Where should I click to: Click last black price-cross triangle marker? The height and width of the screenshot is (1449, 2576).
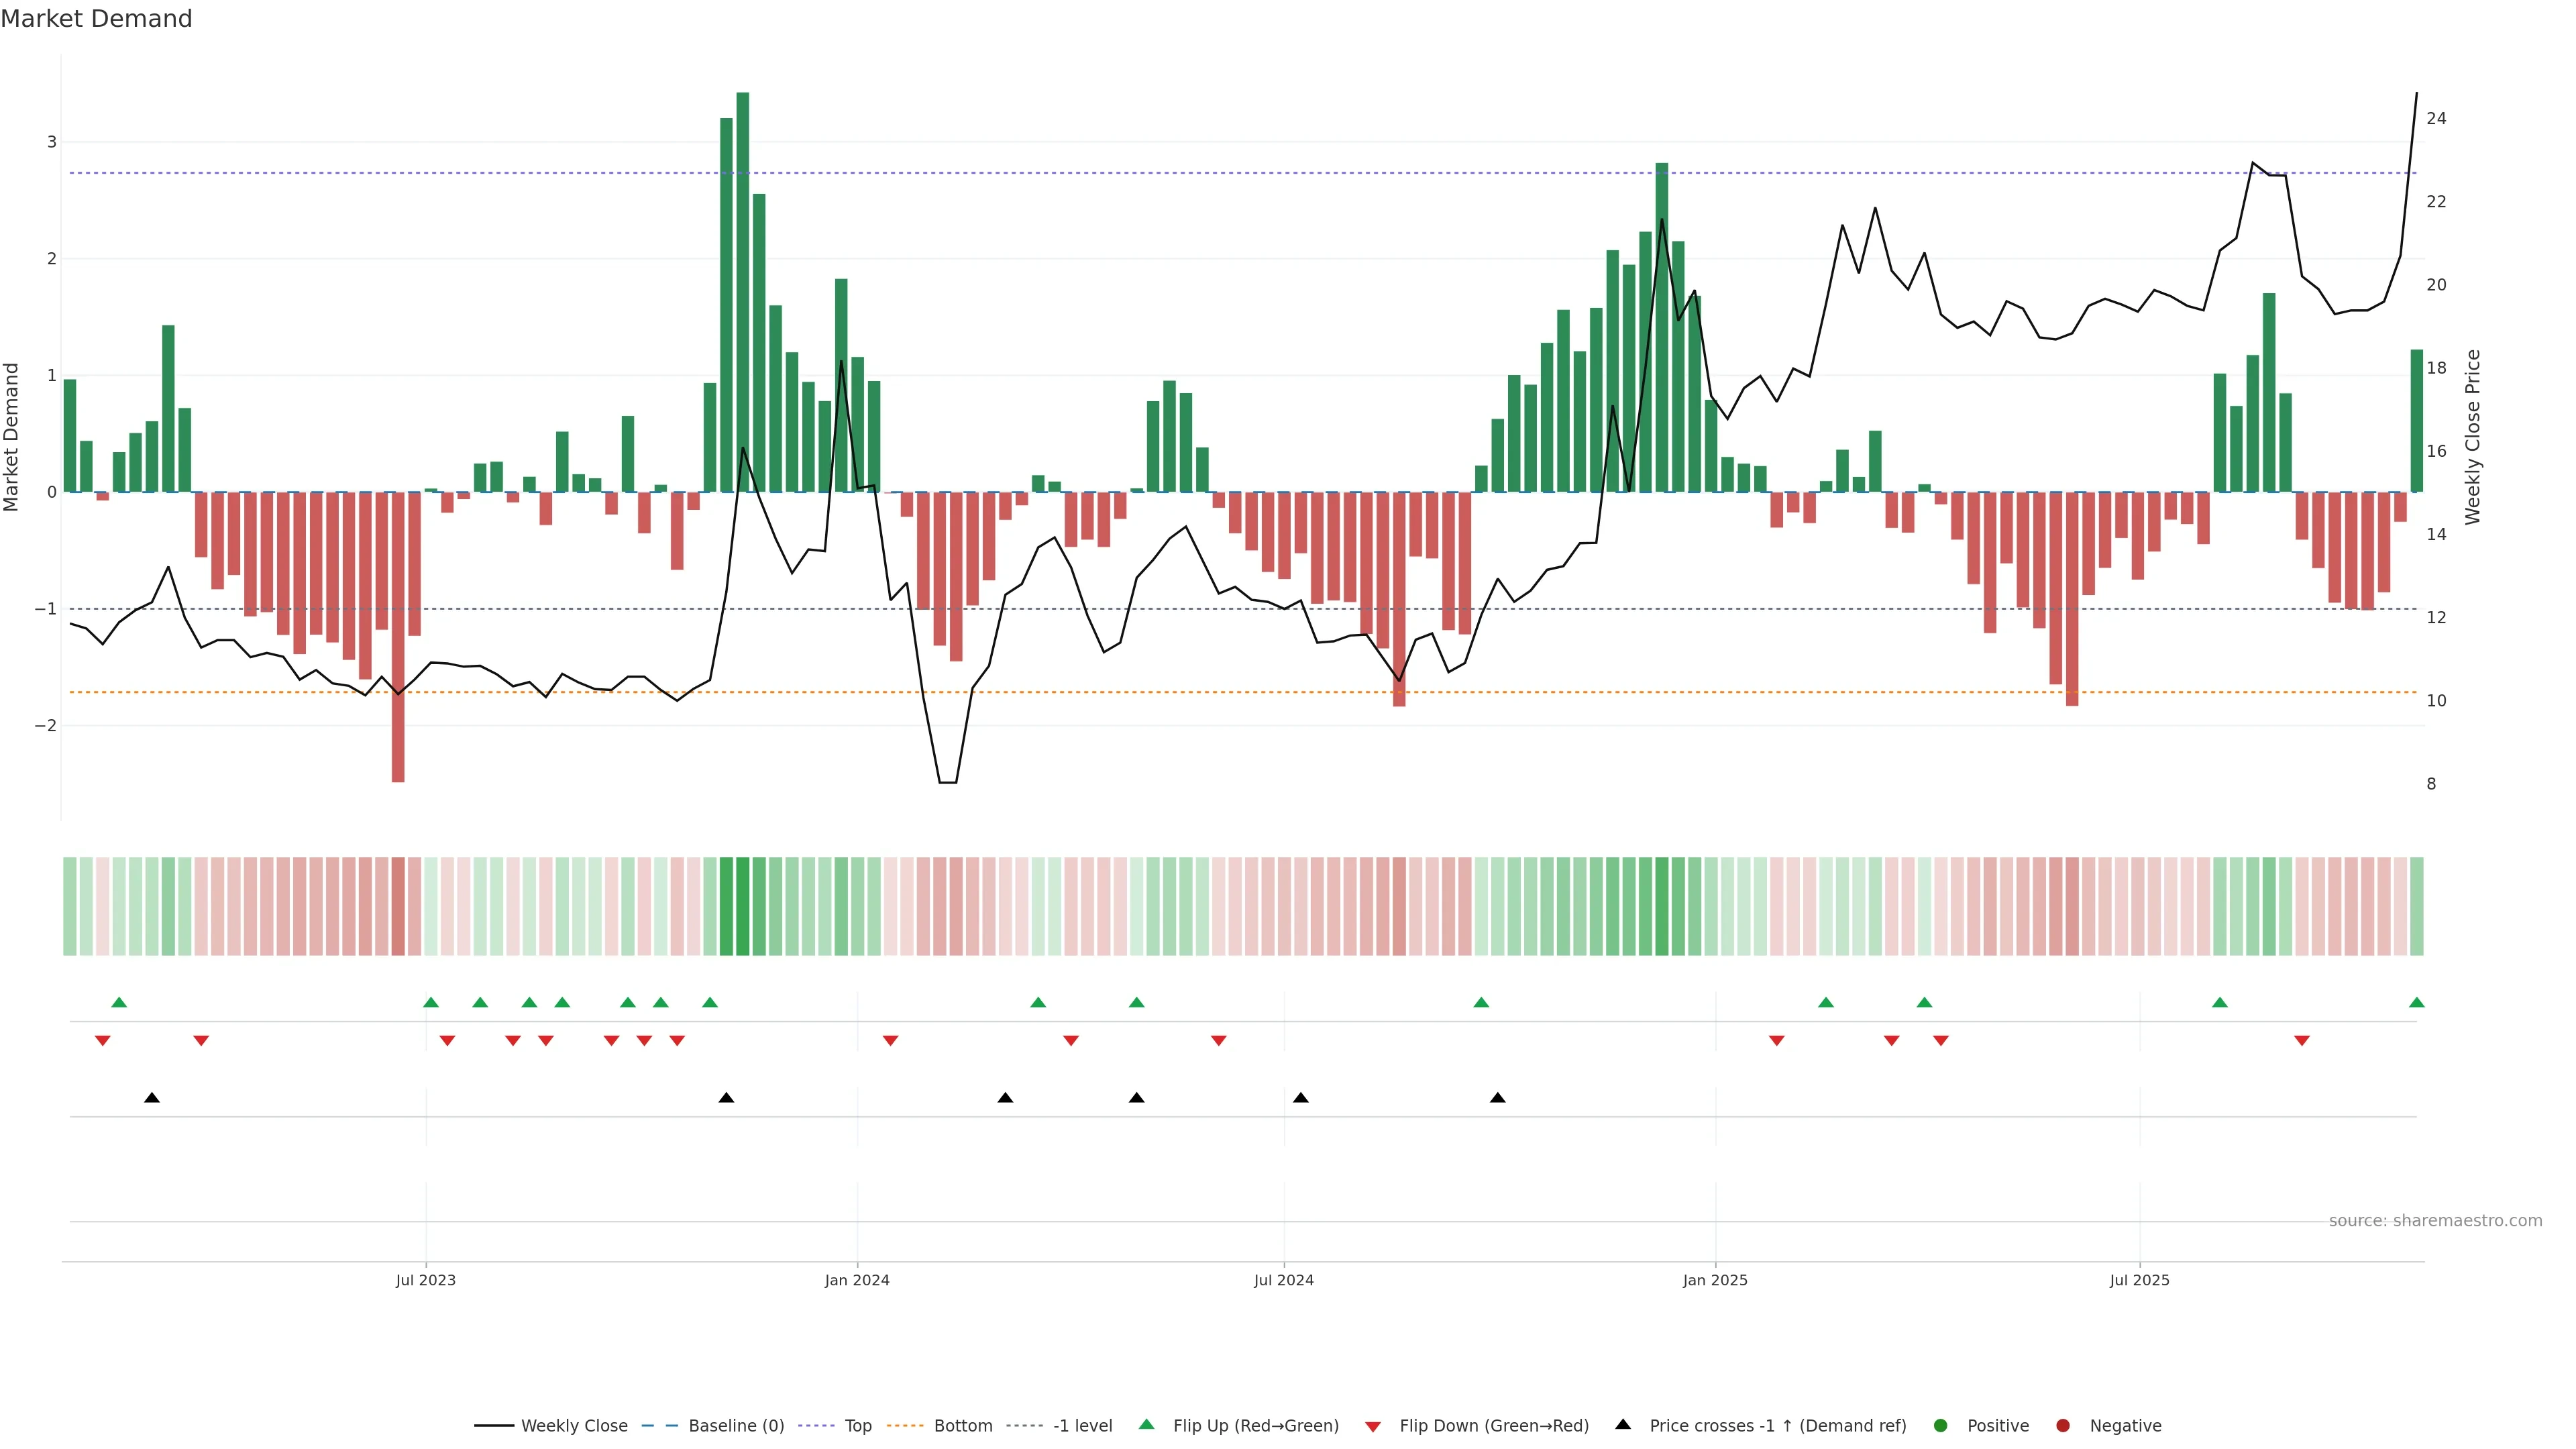point(1497,1098)
